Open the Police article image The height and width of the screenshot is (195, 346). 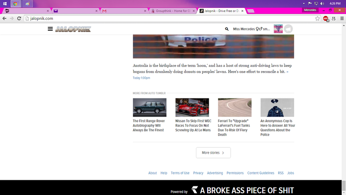213,46
